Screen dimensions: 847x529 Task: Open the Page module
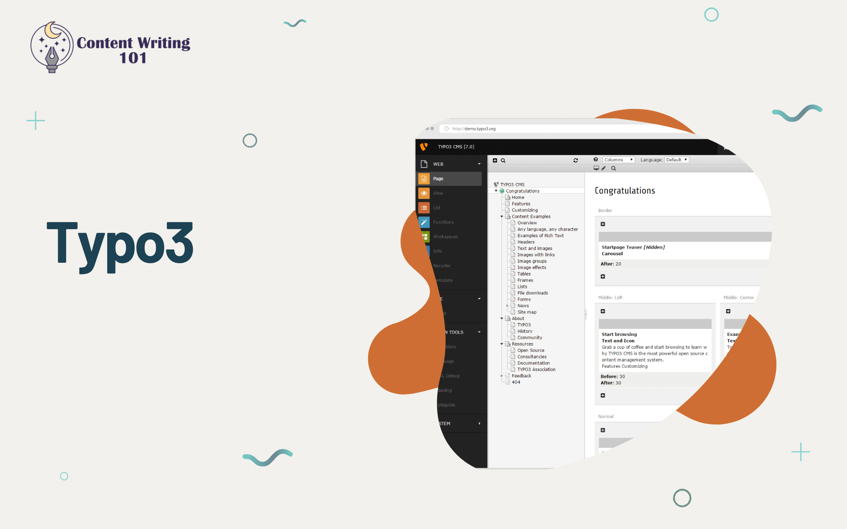[x=450, y=179]
